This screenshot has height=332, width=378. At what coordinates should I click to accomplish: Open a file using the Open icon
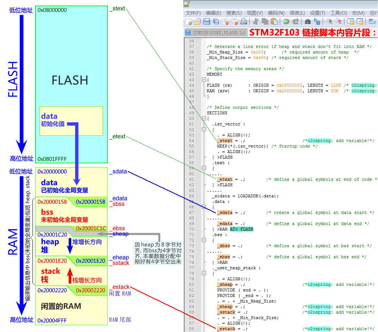pyautogui.click(x=197, y=21)
